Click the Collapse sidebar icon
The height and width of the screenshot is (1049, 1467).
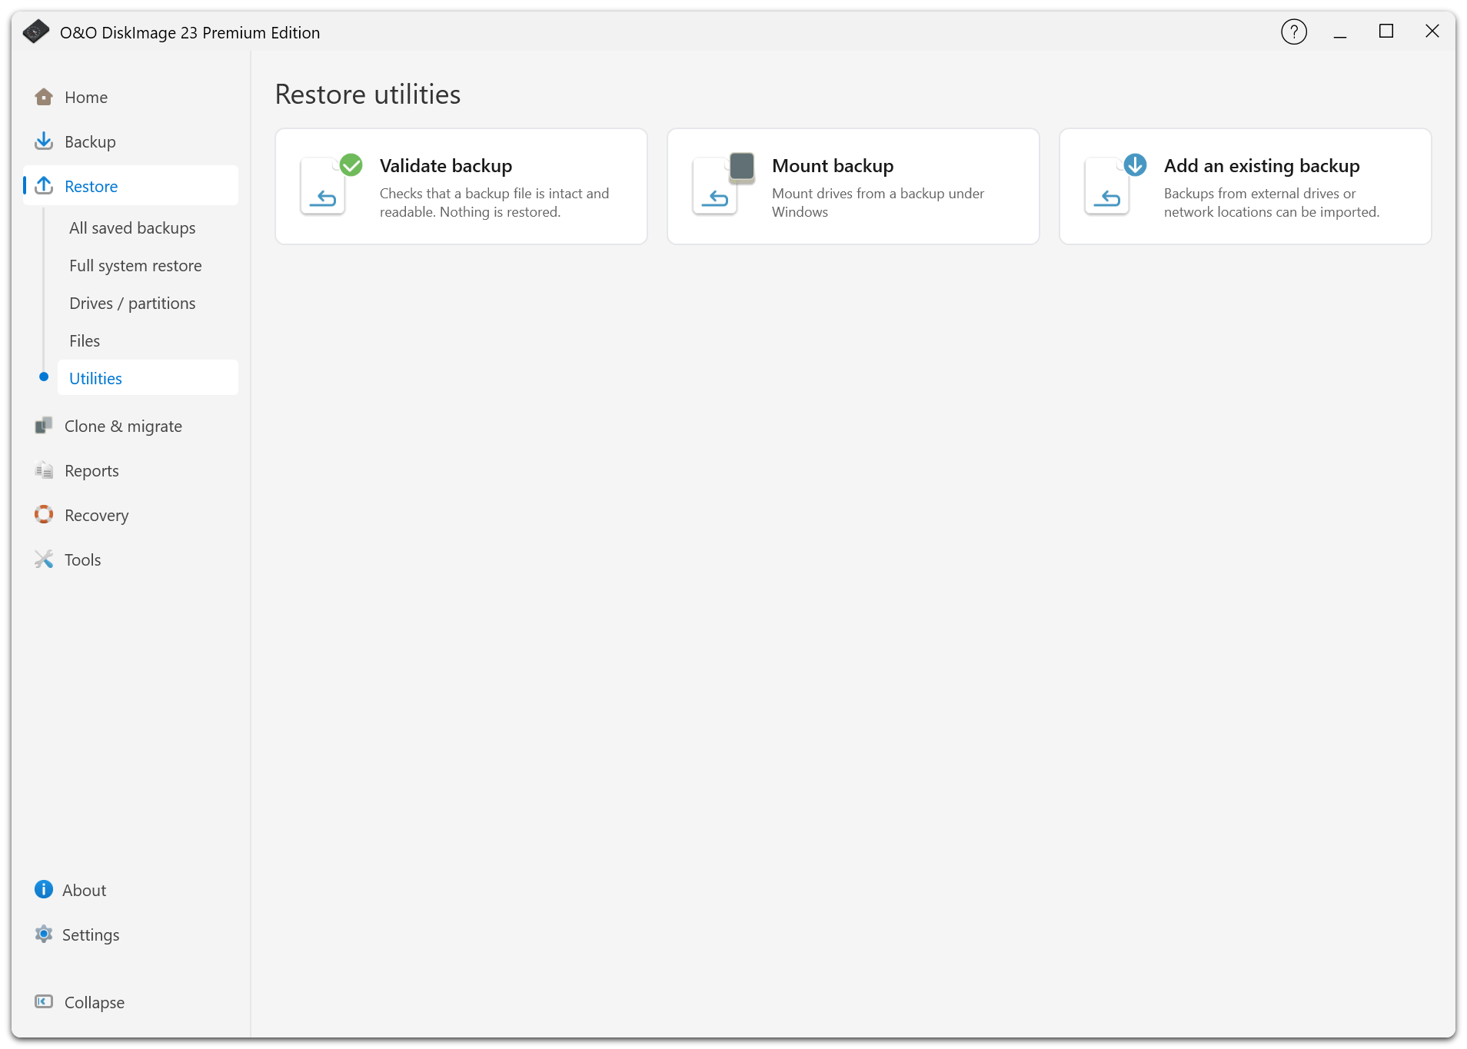pyautogui.click(x=44, y=1002)
